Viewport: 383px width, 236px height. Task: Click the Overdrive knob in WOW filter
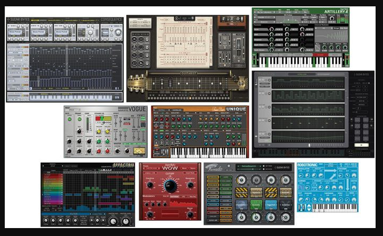click(x=150, y=185)
